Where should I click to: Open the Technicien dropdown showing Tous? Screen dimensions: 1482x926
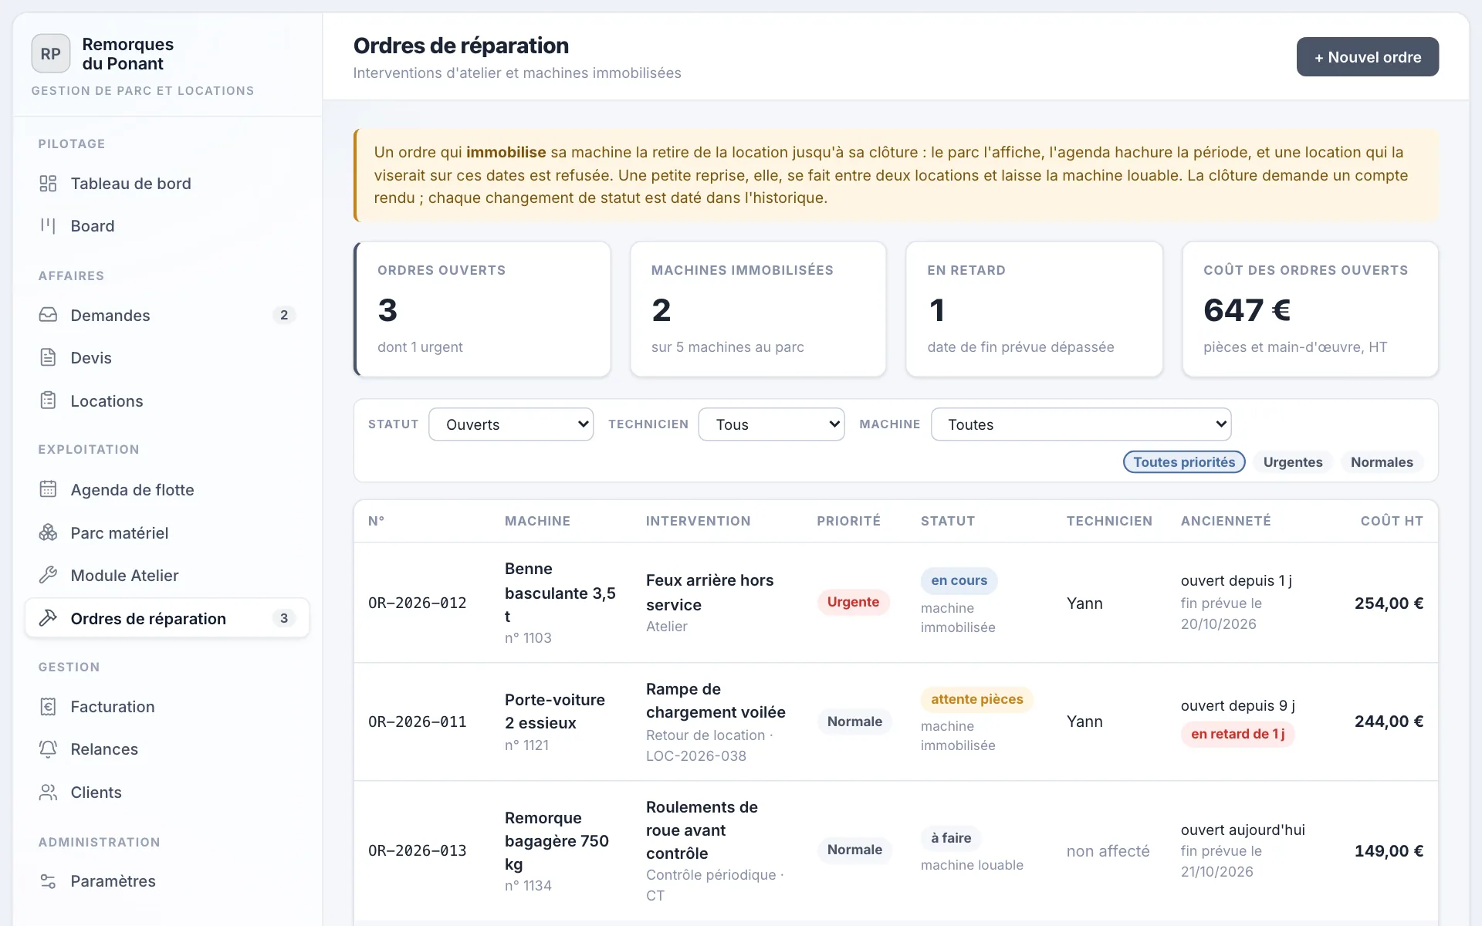coord(771,424)
